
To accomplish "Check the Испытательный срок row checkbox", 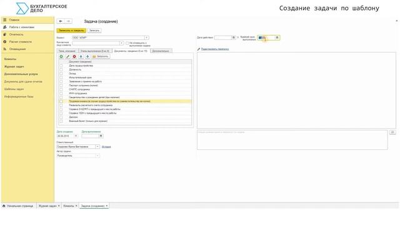I will pyautogui.click(x=61, y=77).
